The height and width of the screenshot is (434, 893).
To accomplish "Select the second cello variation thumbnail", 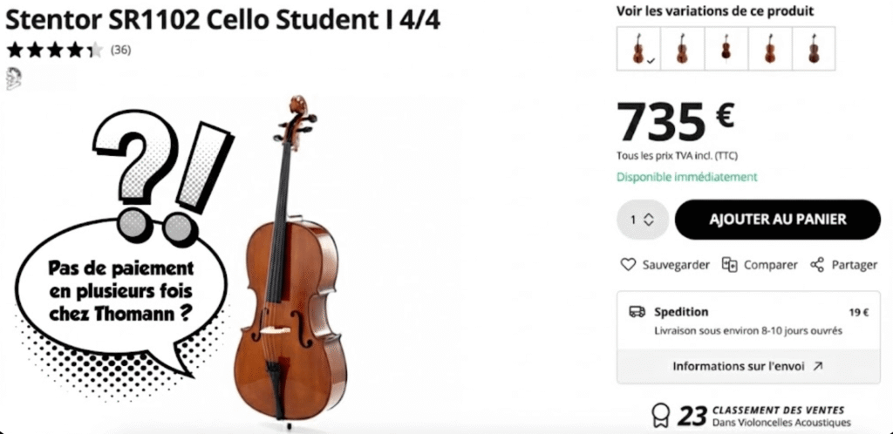I will click(x=682, y=48).
